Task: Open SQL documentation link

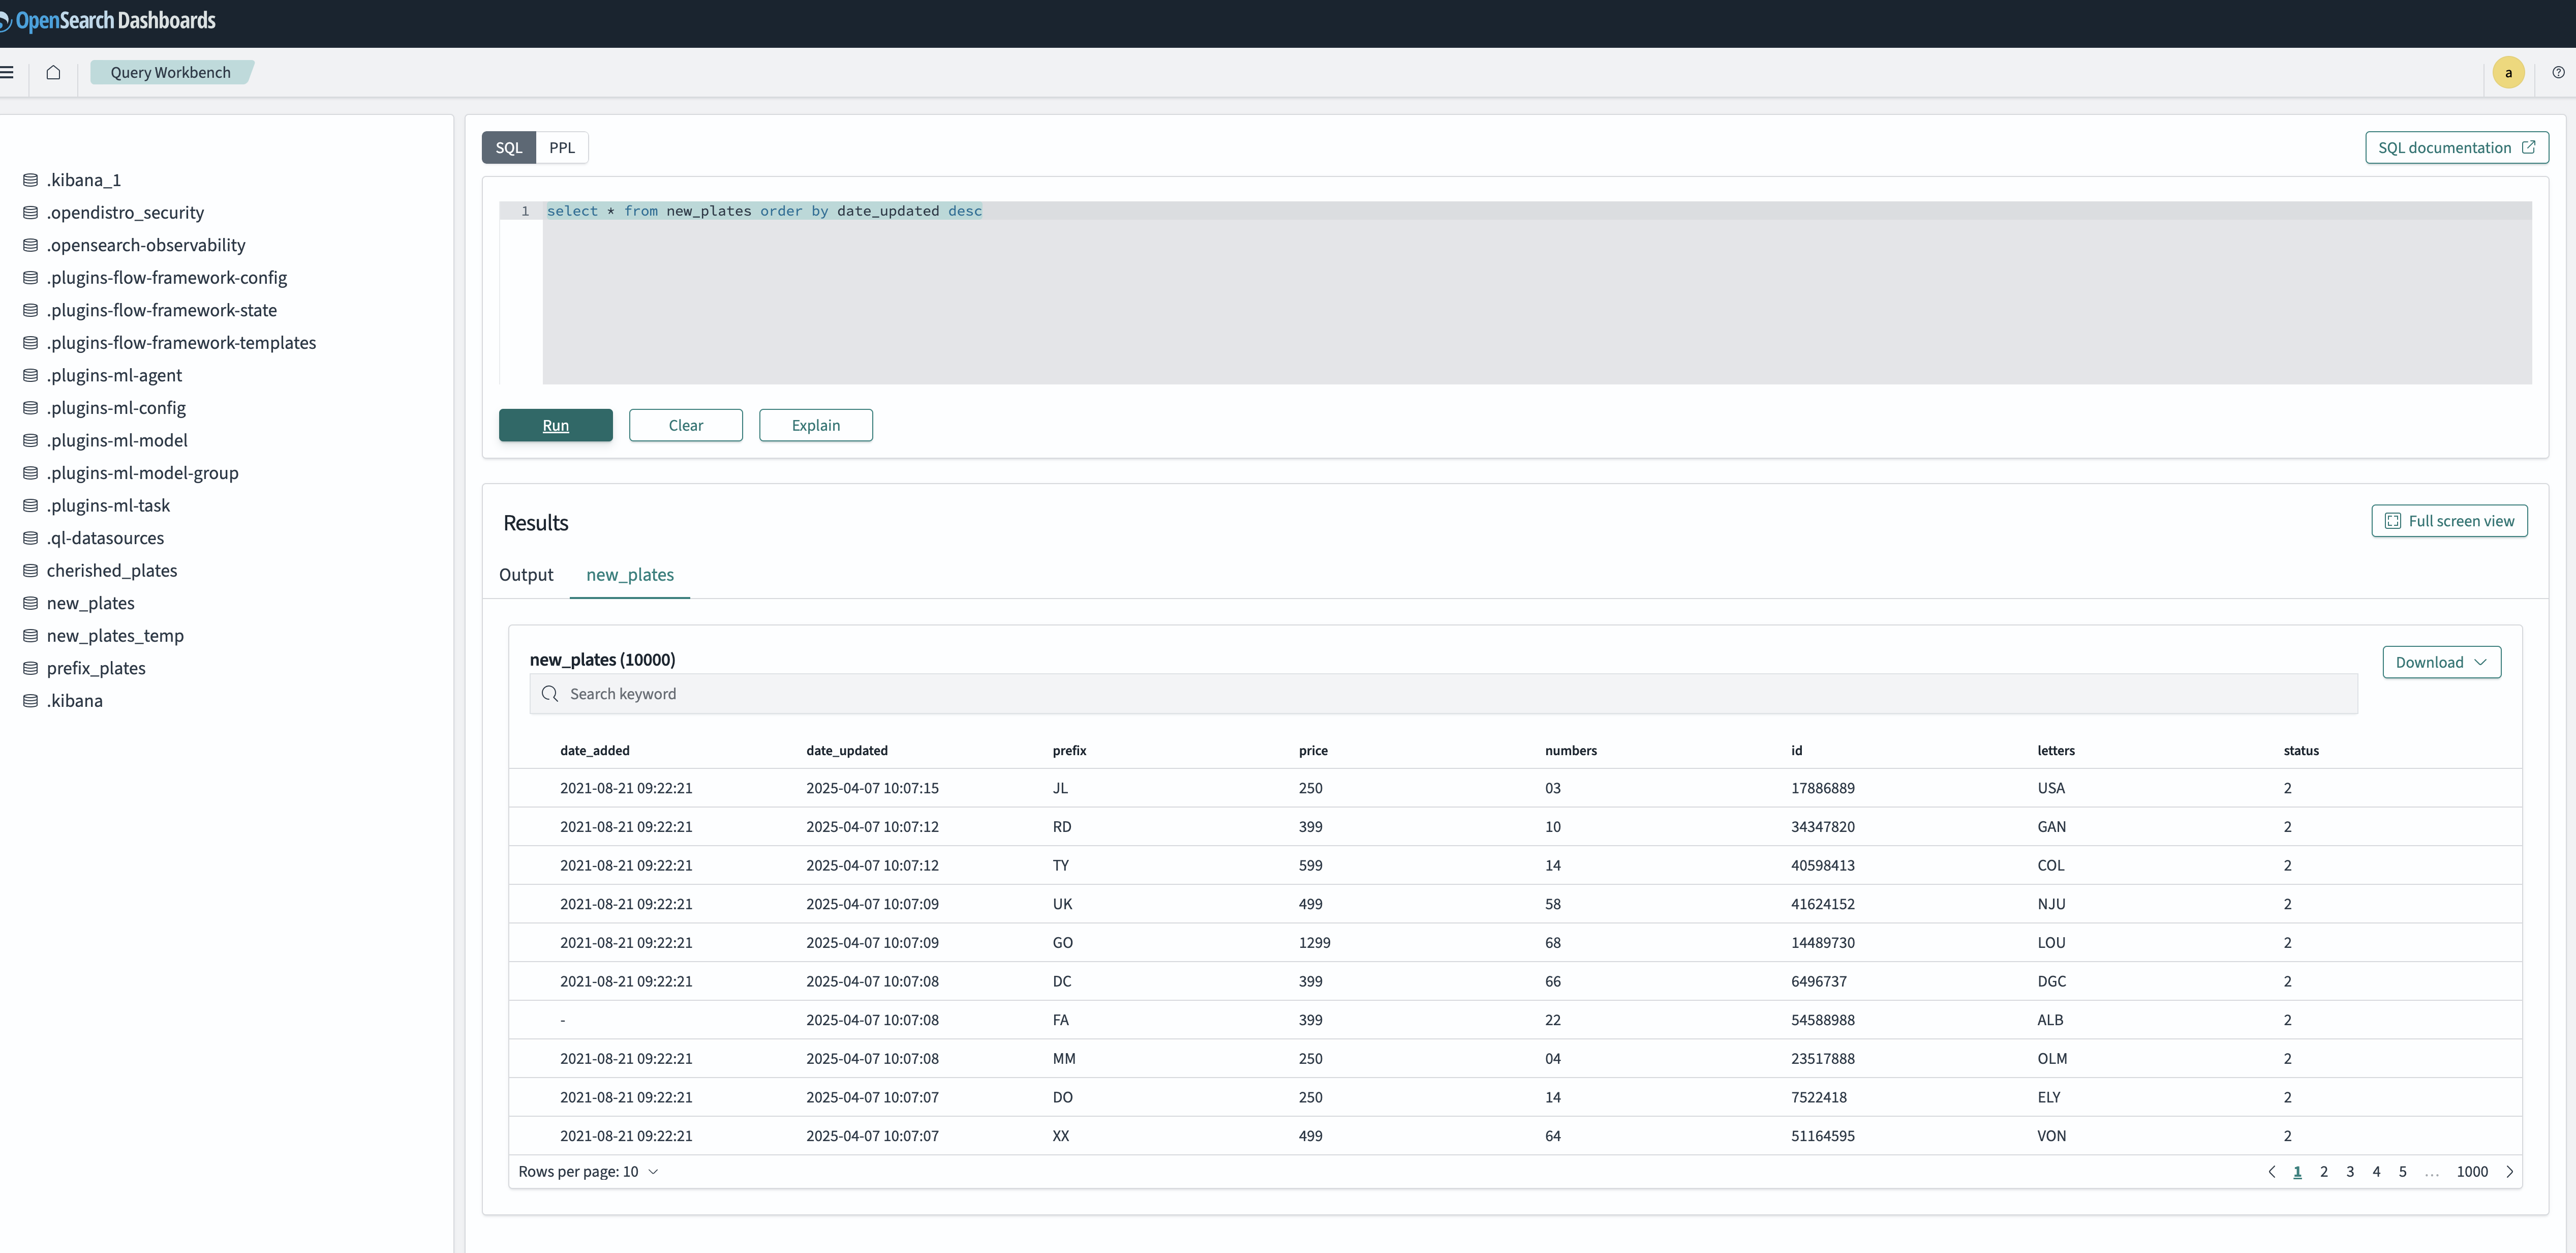Action: point(2456,147)
